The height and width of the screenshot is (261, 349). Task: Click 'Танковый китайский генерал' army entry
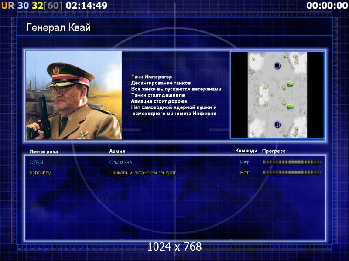[x=143, y=172]
